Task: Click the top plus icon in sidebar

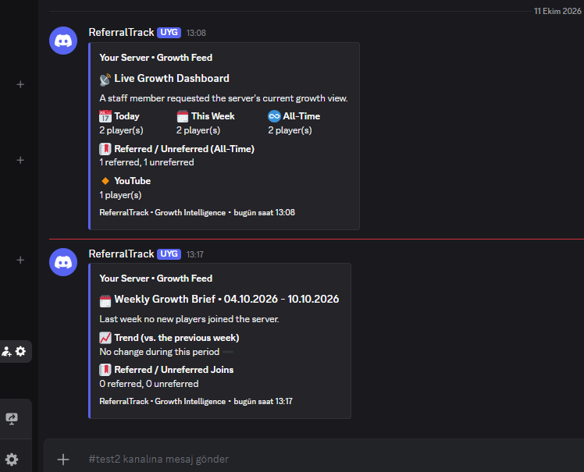Action: (x=20, y=84)
